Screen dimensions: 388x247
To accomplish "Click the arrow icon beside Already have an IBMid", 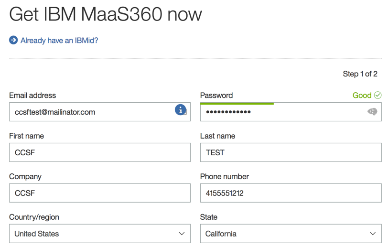I will (x=13, y=41).
